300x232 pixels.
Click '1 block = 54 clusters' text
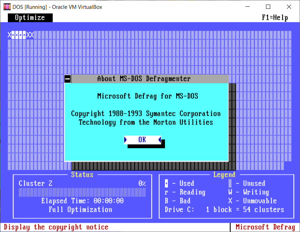click(x=245, y=210)
